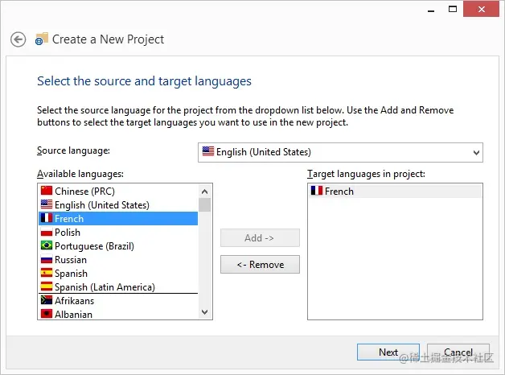Click the flag beside plain Spanish

click(47, 273)
